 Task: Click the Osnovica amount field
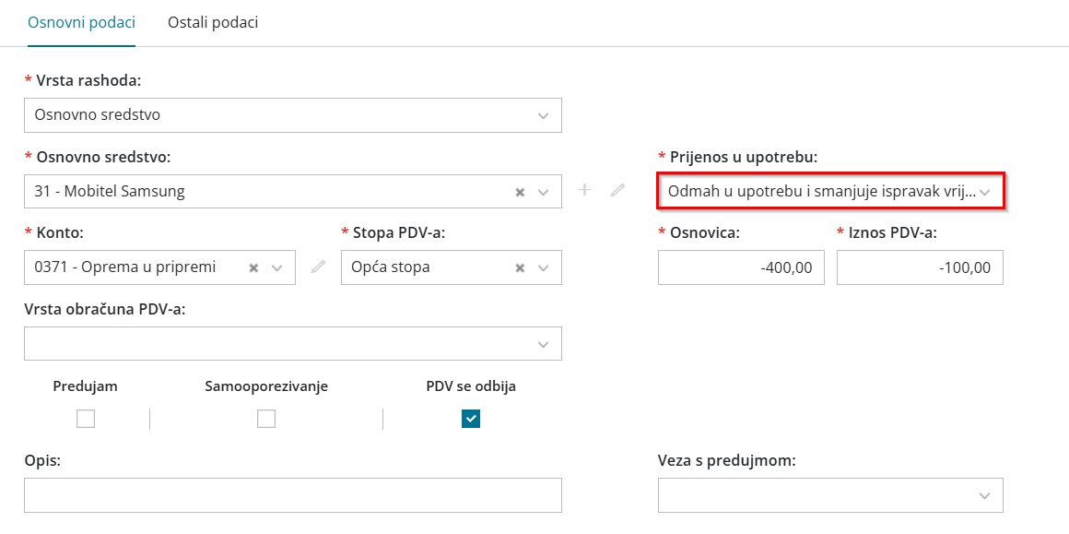(x=741, y=267)
